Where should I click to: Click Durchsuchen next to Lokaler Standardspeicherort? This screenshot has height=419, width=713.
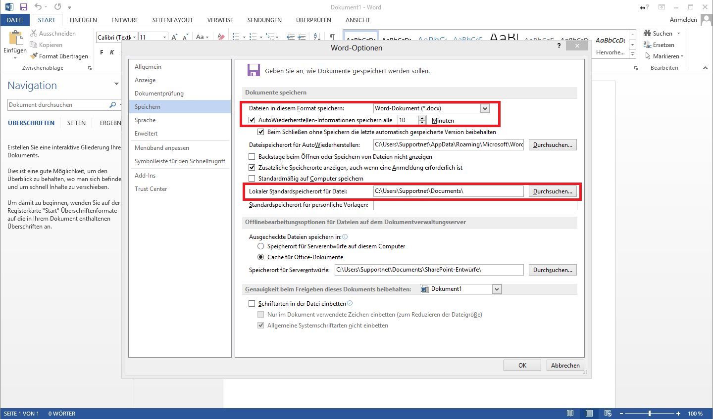(552, 191)
